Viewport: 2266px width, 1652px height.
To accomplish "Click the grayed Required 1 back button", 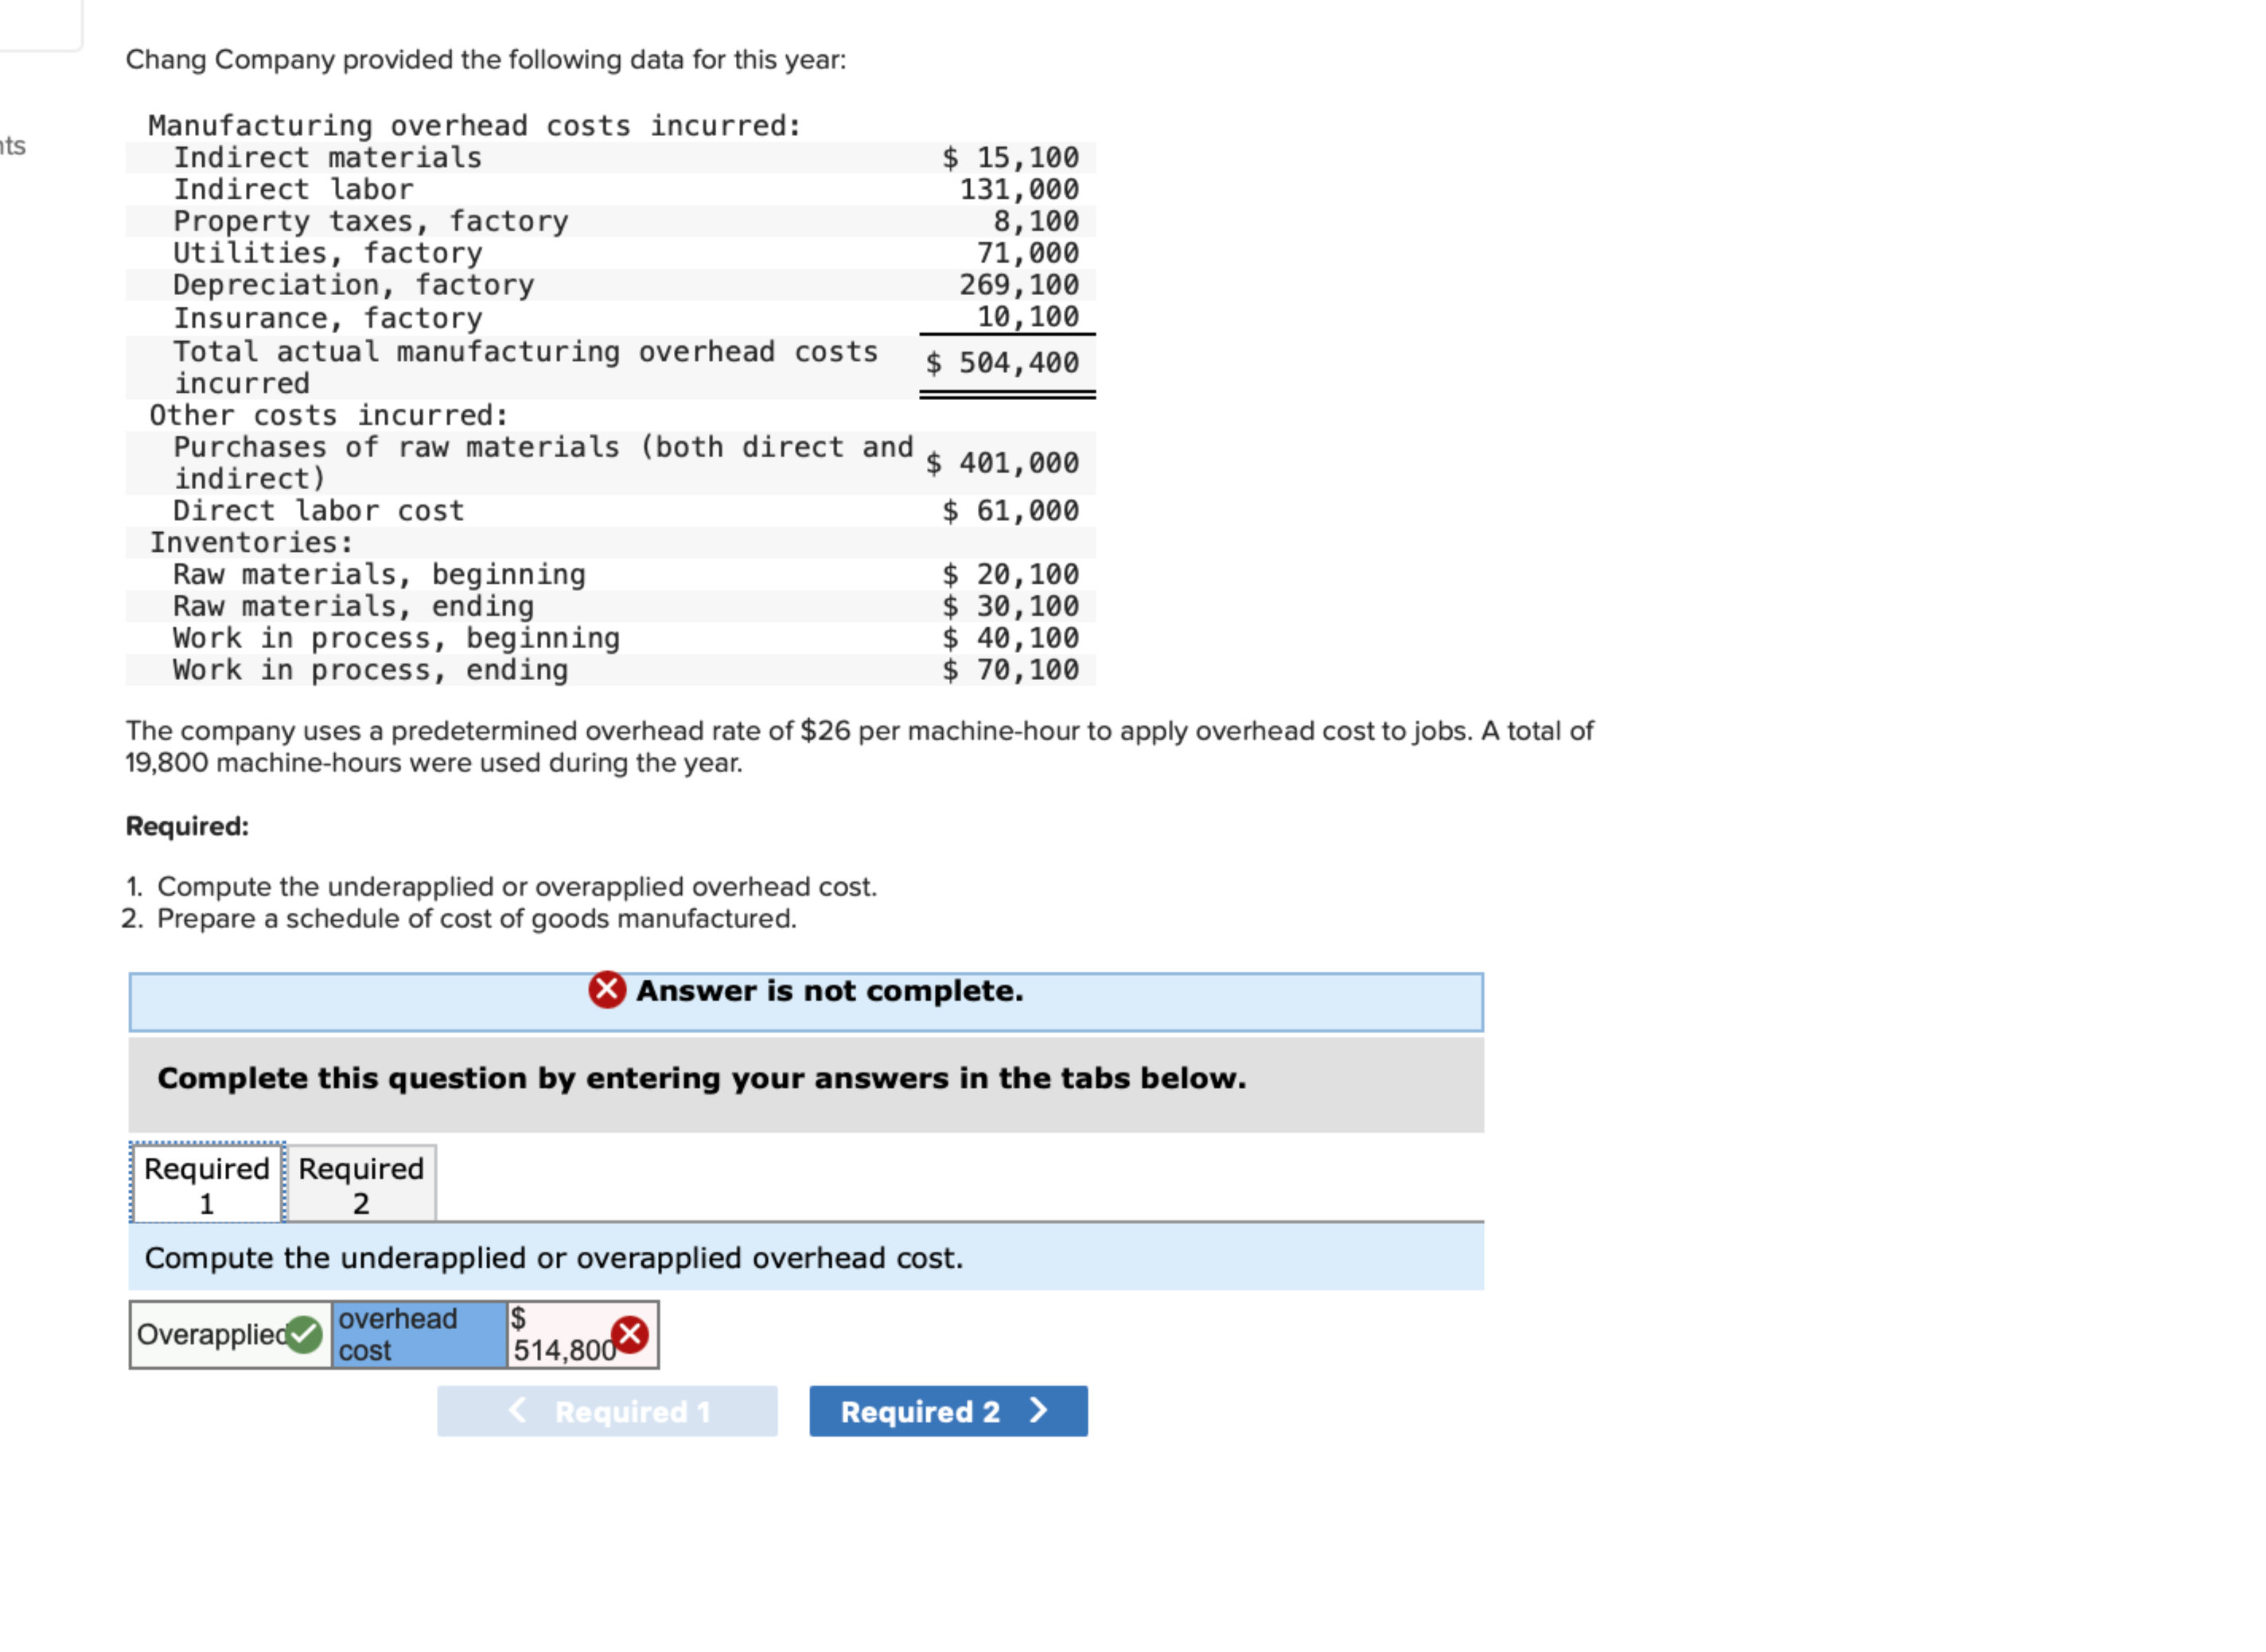I will [607, 1411].
